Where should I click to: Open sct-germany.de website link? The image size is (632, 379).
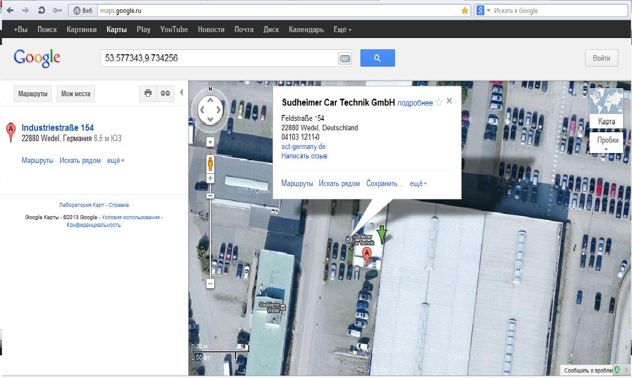(x=303, y=147)
